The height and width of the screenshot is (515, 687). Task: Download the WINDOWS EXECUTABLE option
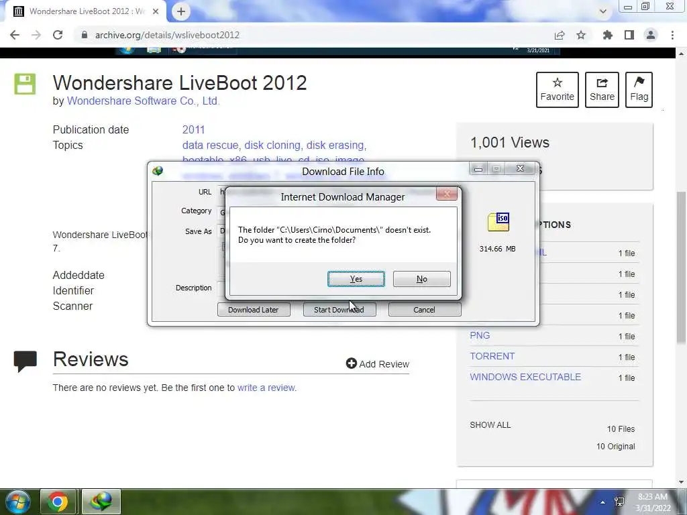pyautogui.click(x=525, y=377)
